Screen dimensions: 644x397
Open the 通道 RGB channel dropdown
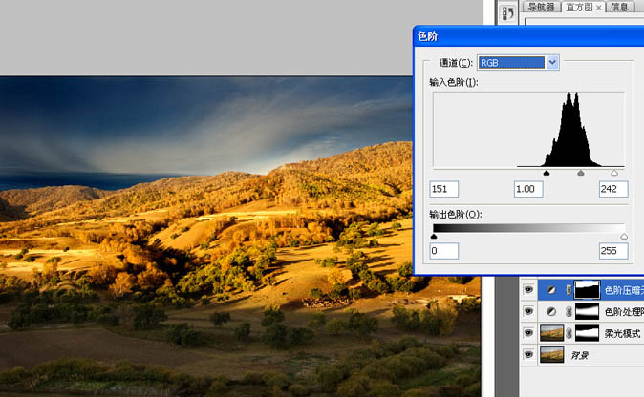[x=551, y=62]
